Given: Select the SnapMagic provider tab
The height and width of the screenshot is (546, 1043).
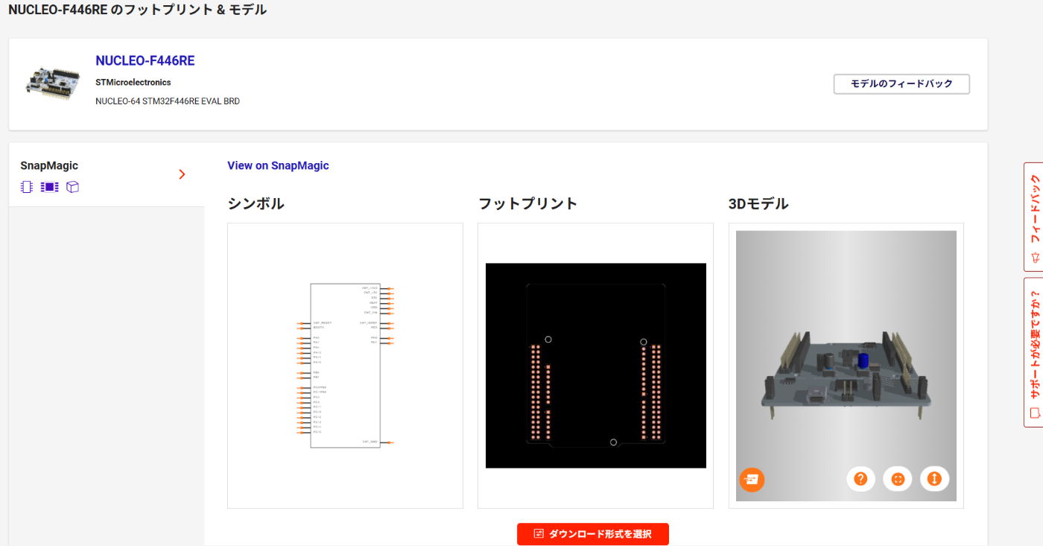Looking at the screenshot, I should pyautogui.click(x=107, y=175).
